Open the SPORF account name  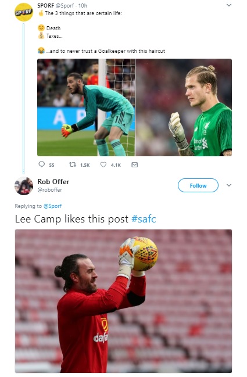pos(45,5)
